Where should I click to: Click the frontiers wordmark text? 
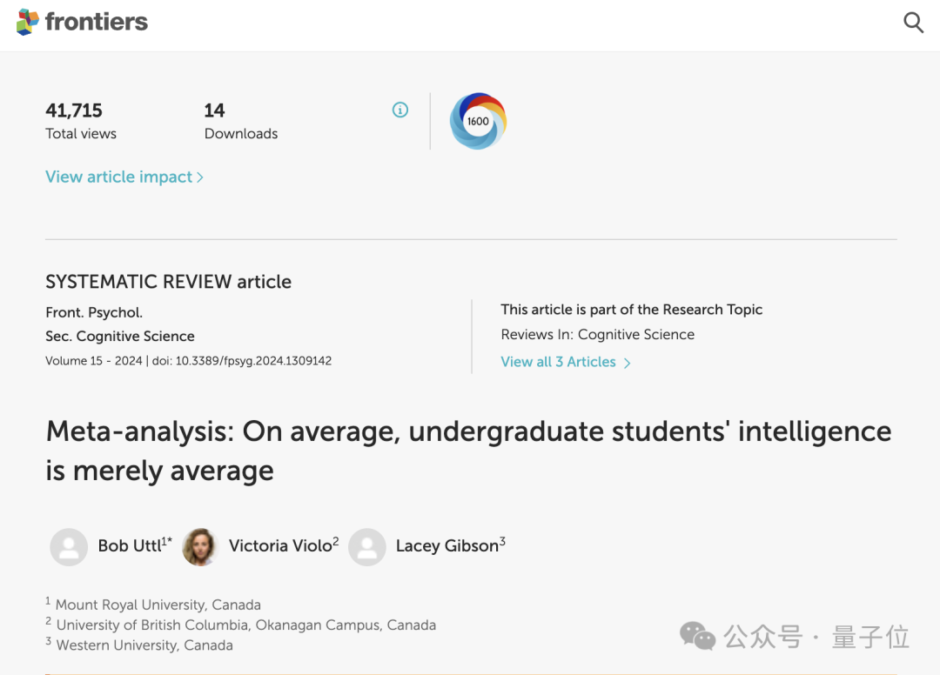point(96,22)
